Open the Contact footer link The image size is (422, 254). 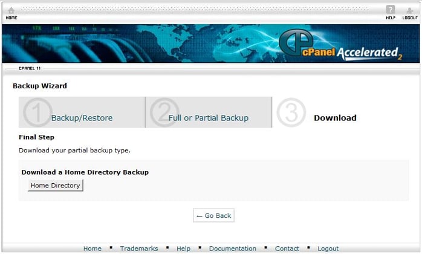click(287, 249)
